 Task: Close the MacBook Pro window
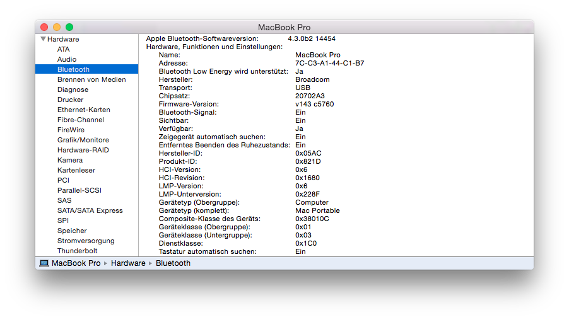pyautogui.click(x=44, y=27)
